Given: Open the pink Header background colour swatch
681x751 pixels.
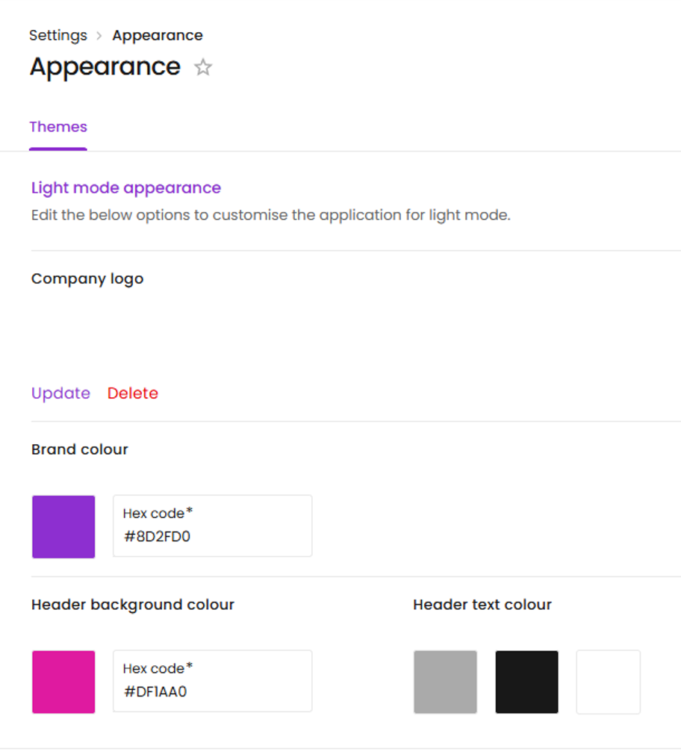Looking at the screenshot, I should click(63, 682).
